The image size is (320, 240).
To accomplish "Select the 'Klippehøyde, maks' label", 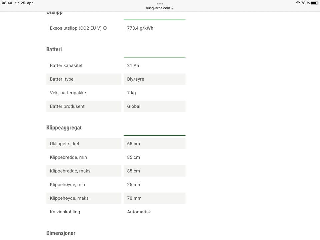I will pyautogui.click(x=69, y=198).
